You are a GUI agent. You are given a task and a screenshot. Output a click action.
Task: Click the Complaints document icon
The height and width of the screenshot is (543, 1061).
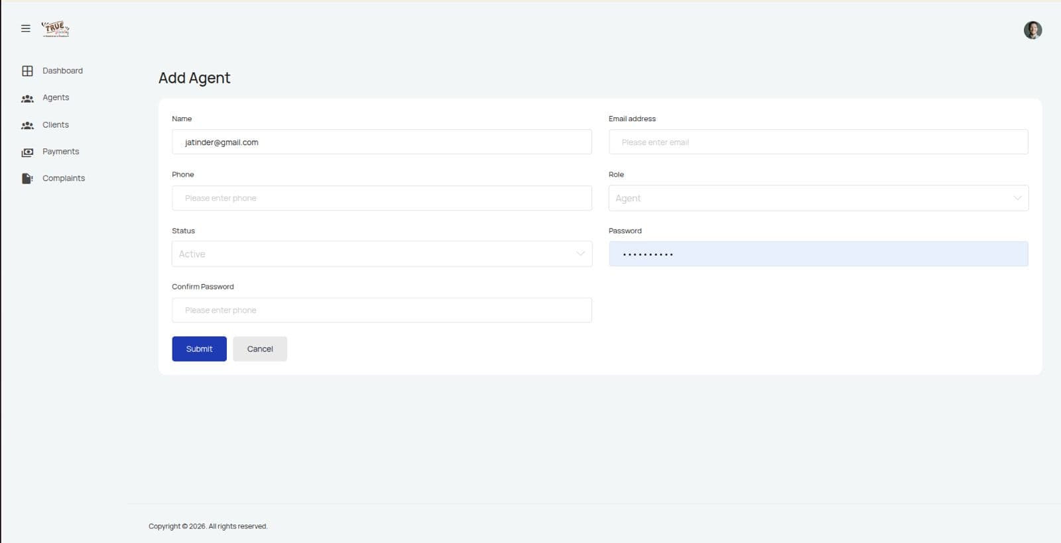pos(27,179)
